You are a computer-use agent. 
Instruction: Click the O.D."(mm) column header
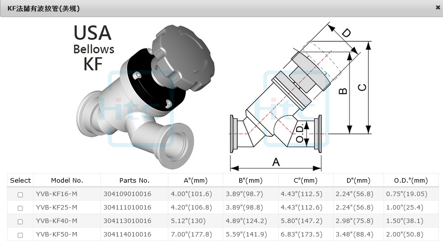[411, 180]
